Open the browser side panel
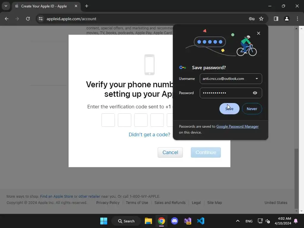The image size is (304, 228). pyautogui.click(x=276, y=19)
